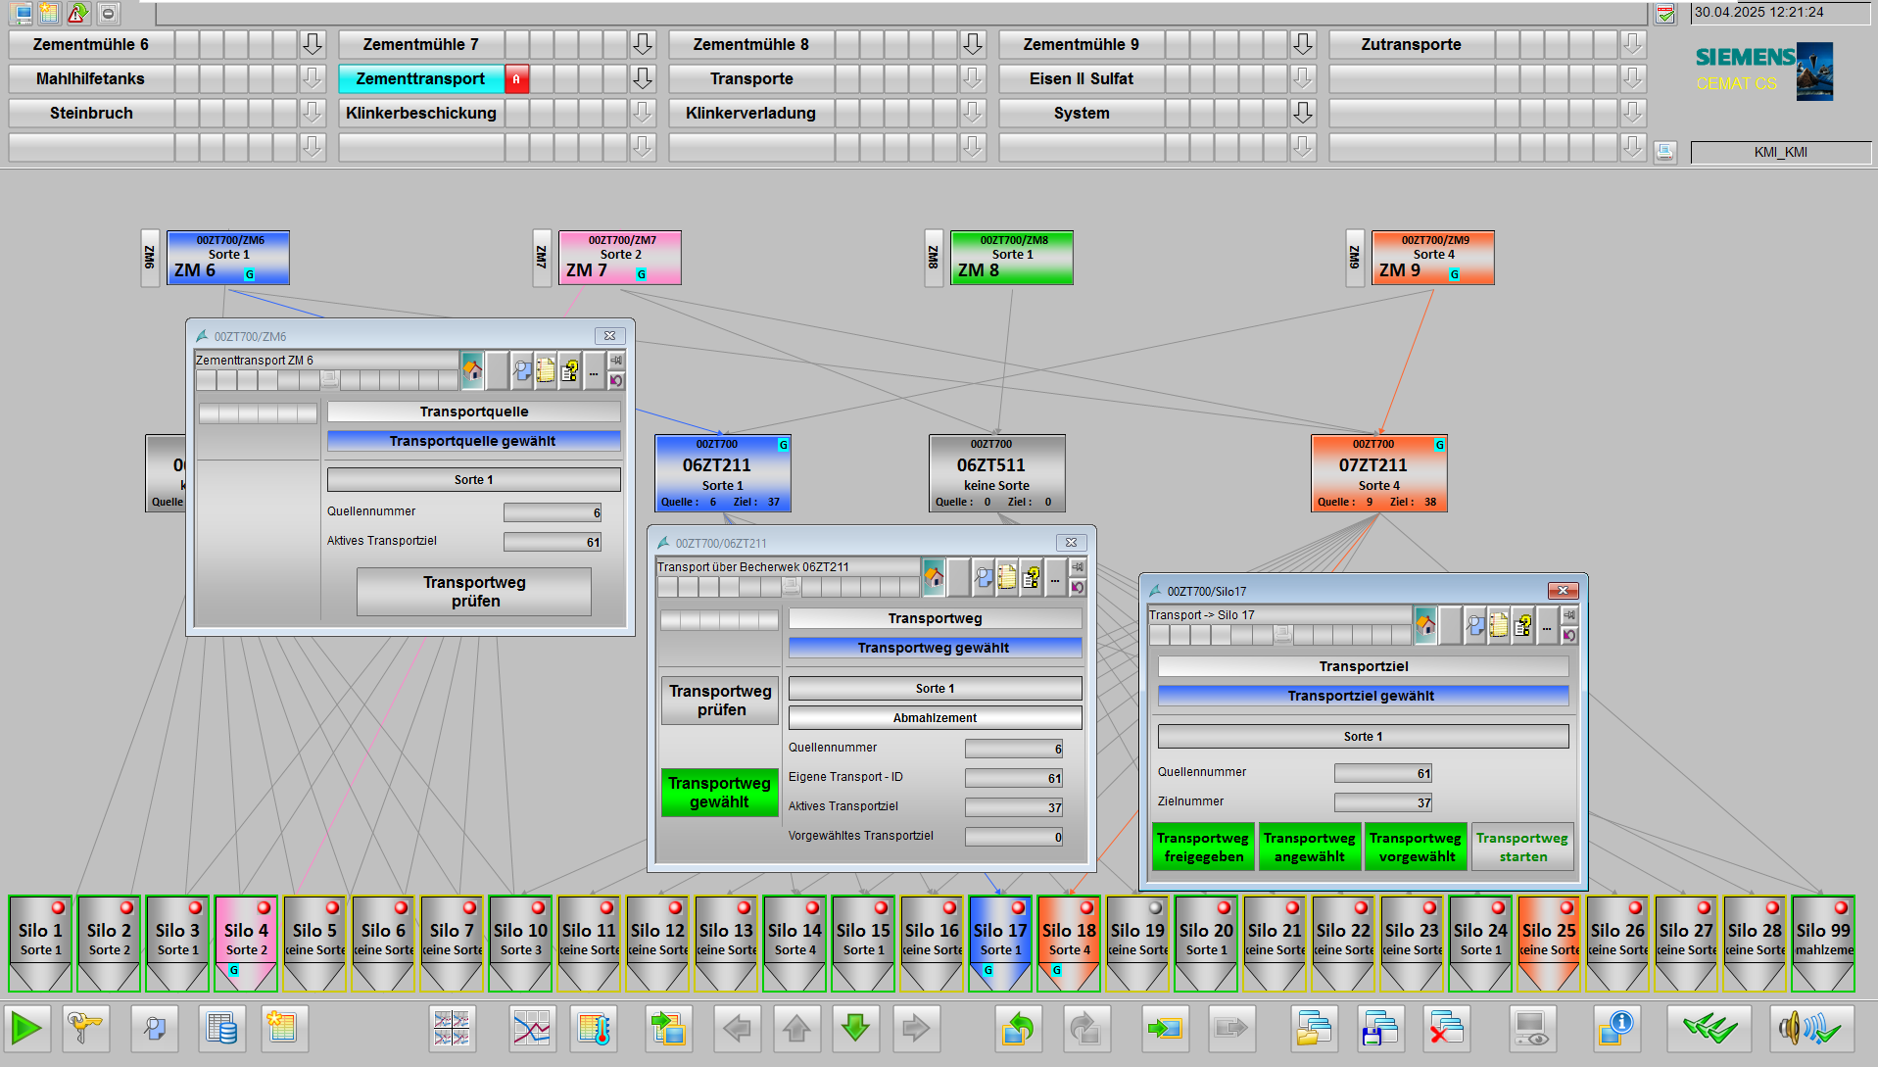This screenshot has width=1878, height=1067.
Task: Toggle Transportweg angewählt in Silo17 window
Action: [1310, 847]
